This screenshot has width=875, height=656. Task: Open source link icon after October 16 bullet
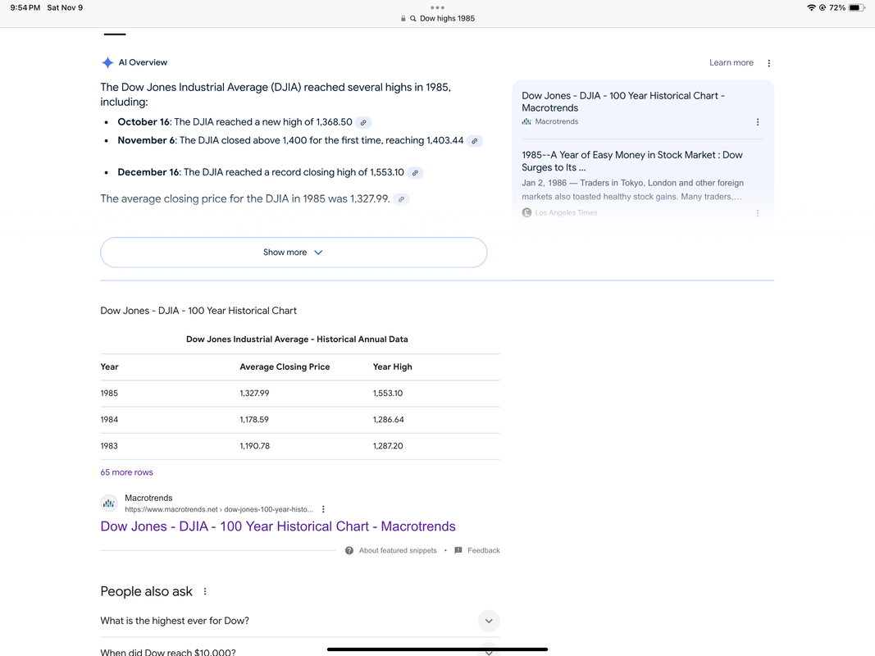(x=363, y=122)
